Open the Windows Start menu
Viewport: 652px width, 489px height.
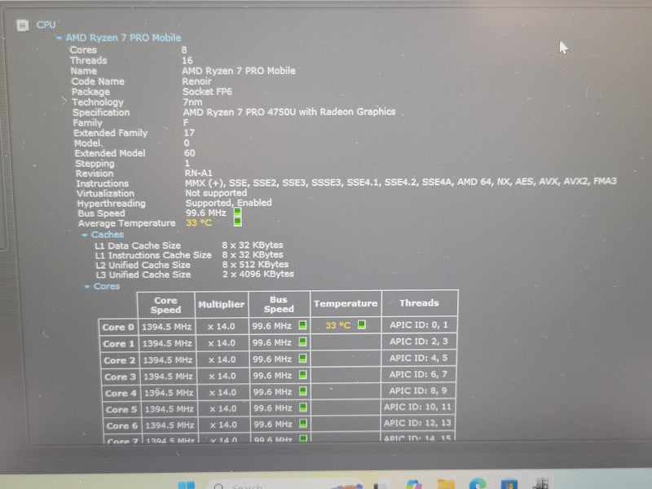tap(187, 485)
